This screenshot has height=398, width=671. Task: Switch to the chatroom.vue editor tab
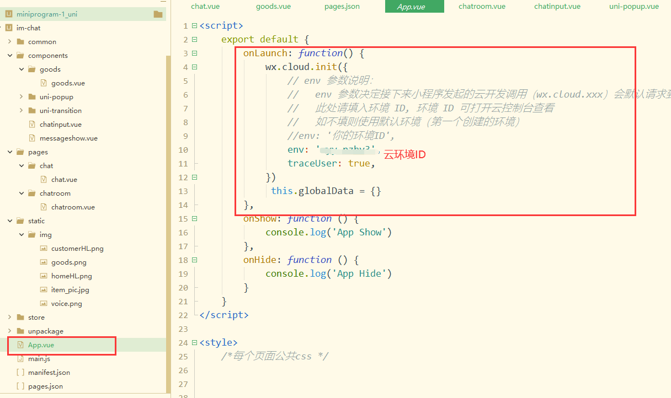pyautogui.click(x=482, y=6)
